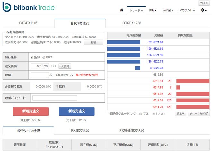Open the ポジション状況 tab
The height and width of the screenshot is (152, 212).
pyautogui.click(x=28, y=131)
